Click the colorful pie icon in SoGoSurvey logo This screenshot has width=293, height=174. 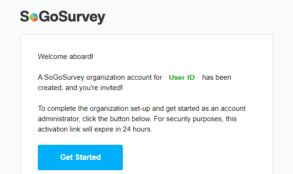pos(34,17)
